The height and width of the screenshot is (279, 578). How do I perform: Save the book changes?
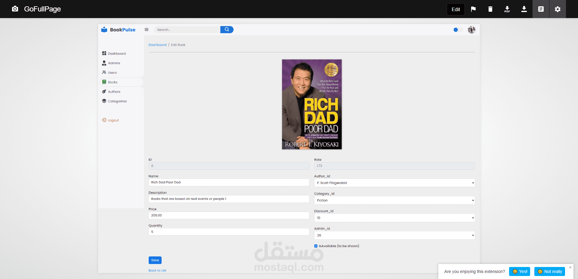(x=155, y=260)
